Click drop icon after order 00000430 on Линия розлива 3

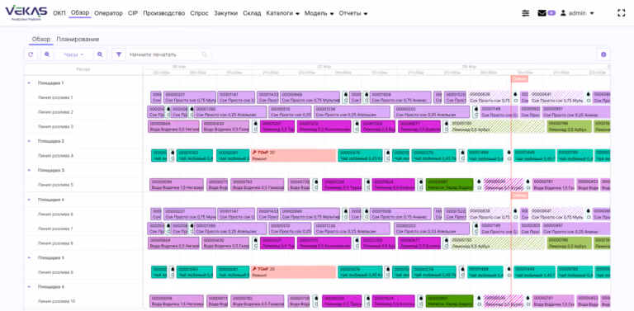pos(255,124)
